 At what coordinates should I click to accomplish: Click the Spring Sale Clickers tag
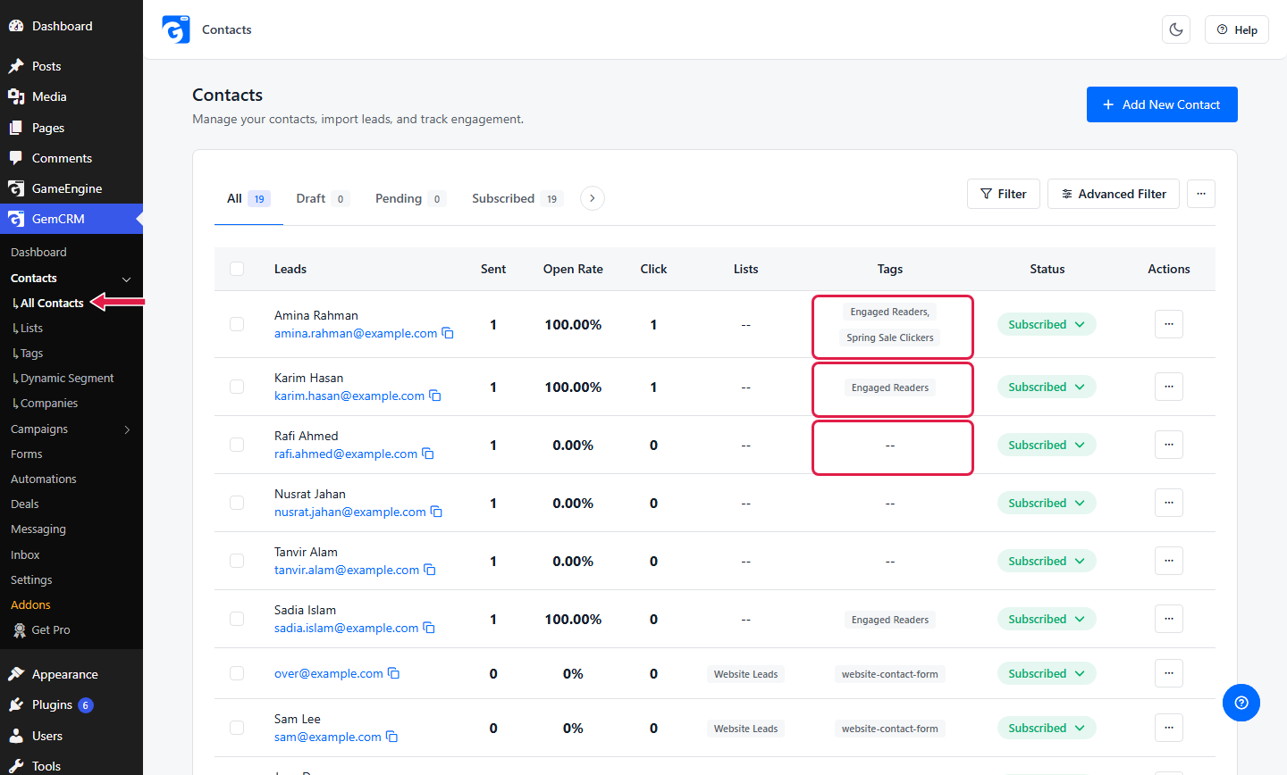click(x=890, y=337)
